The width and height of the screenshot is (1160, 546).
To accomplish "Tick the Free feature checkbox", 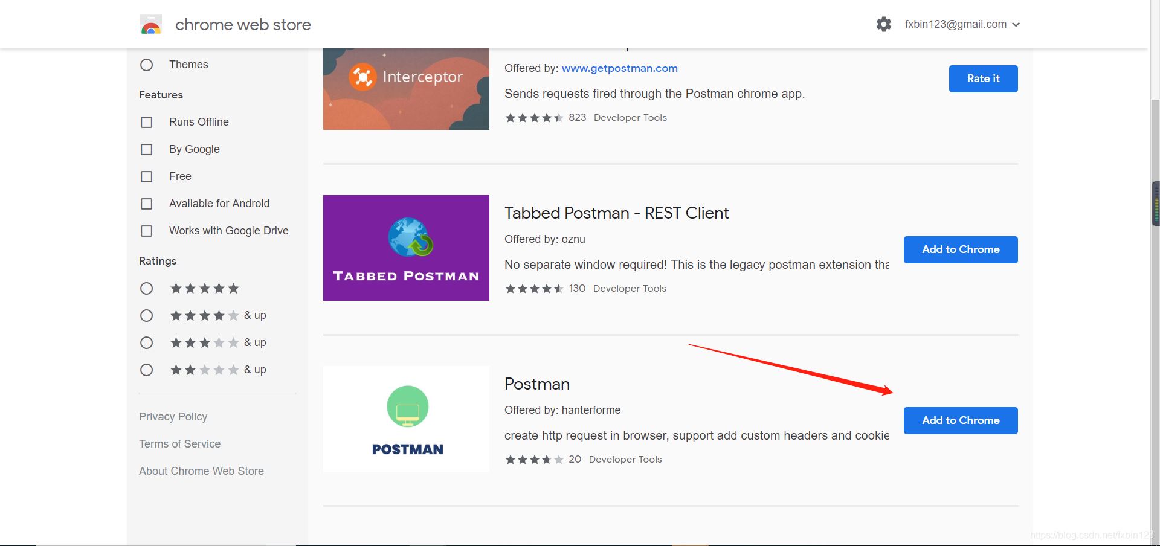I will point(147,176).
